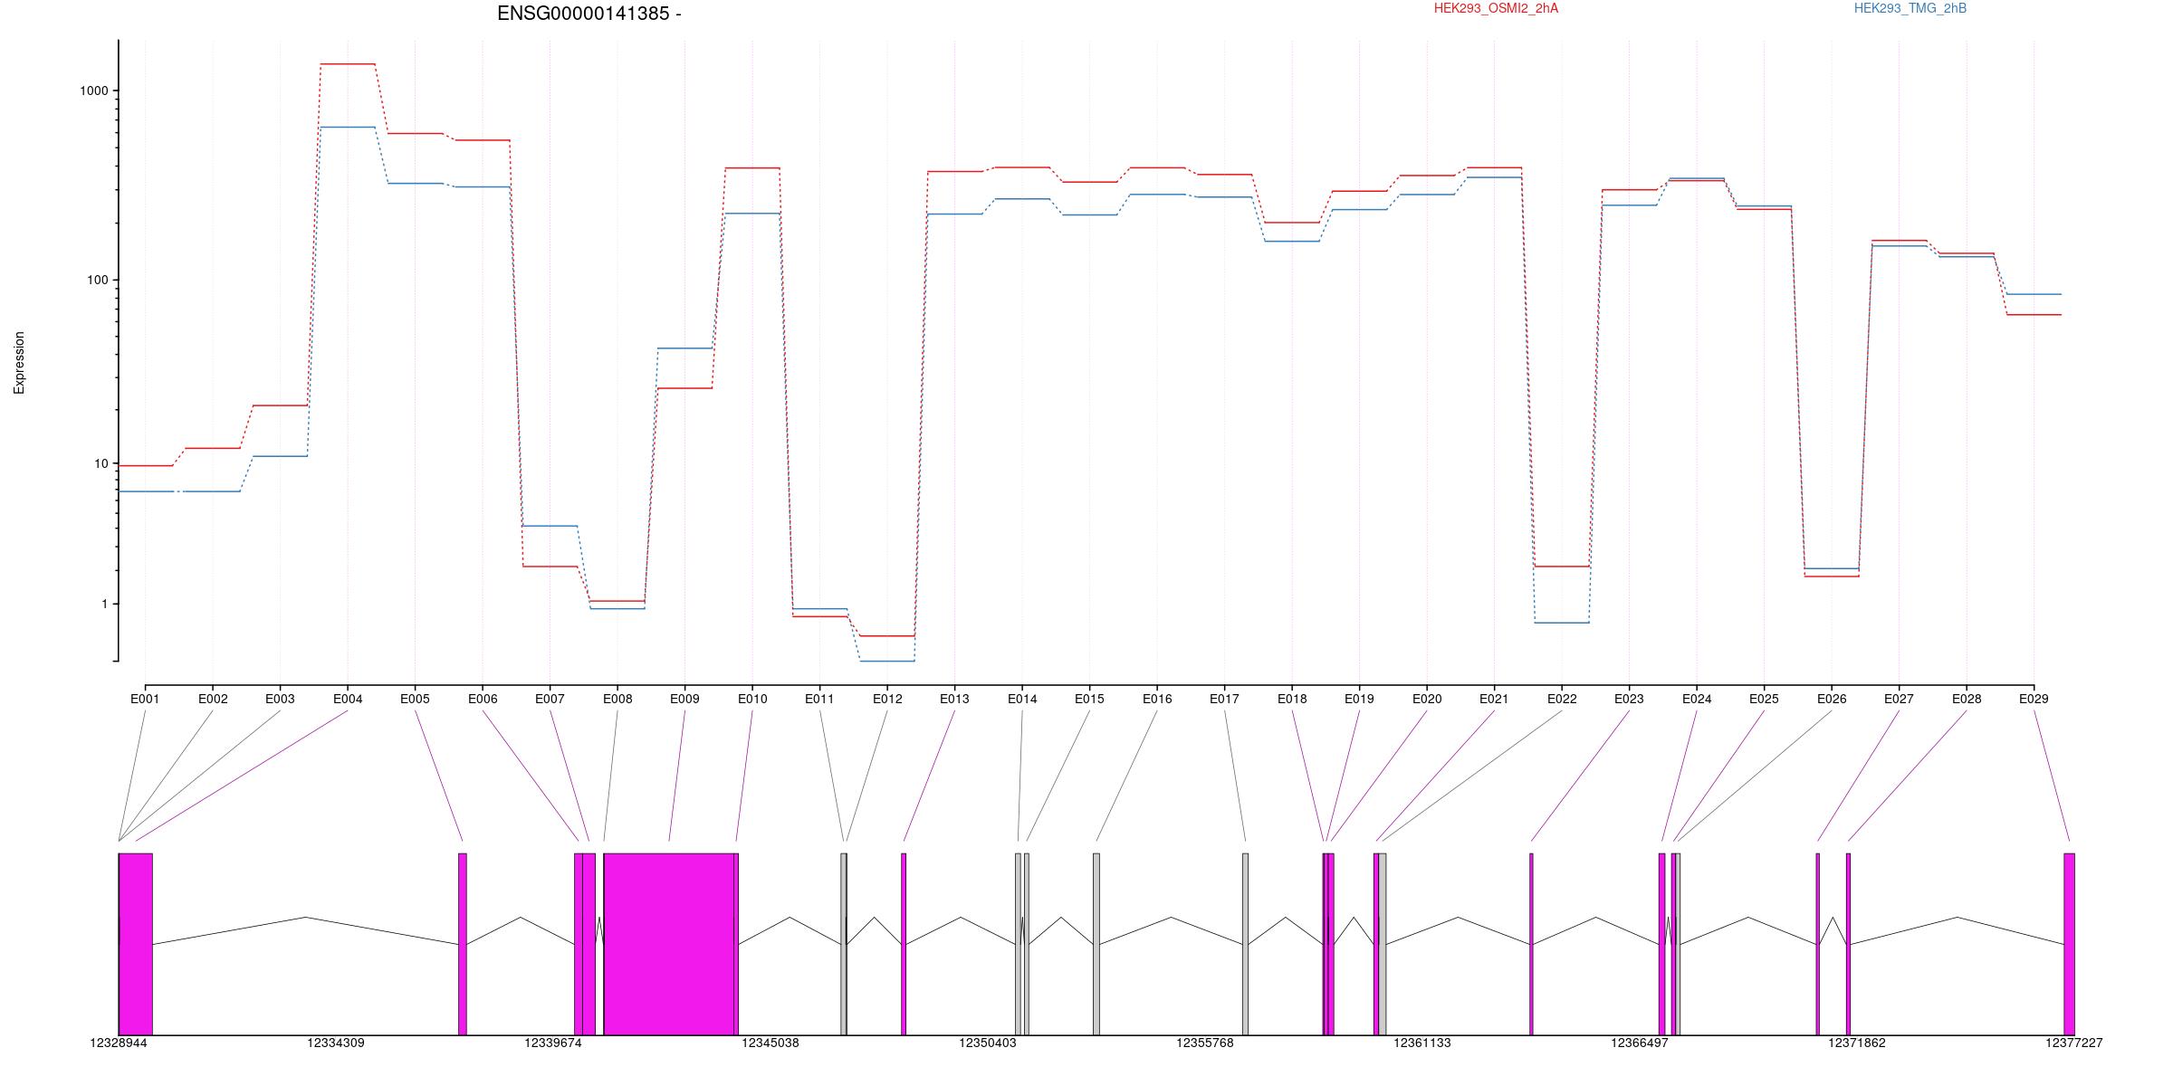Click the y-axis tick value 10
The image size is (2173, 1086).
(101, 463)
